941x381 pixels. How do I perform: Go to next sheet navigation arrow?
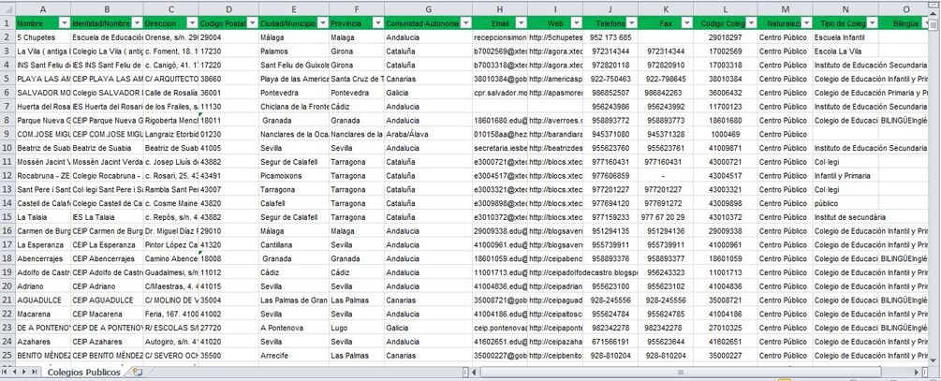[x=24, y=372]
